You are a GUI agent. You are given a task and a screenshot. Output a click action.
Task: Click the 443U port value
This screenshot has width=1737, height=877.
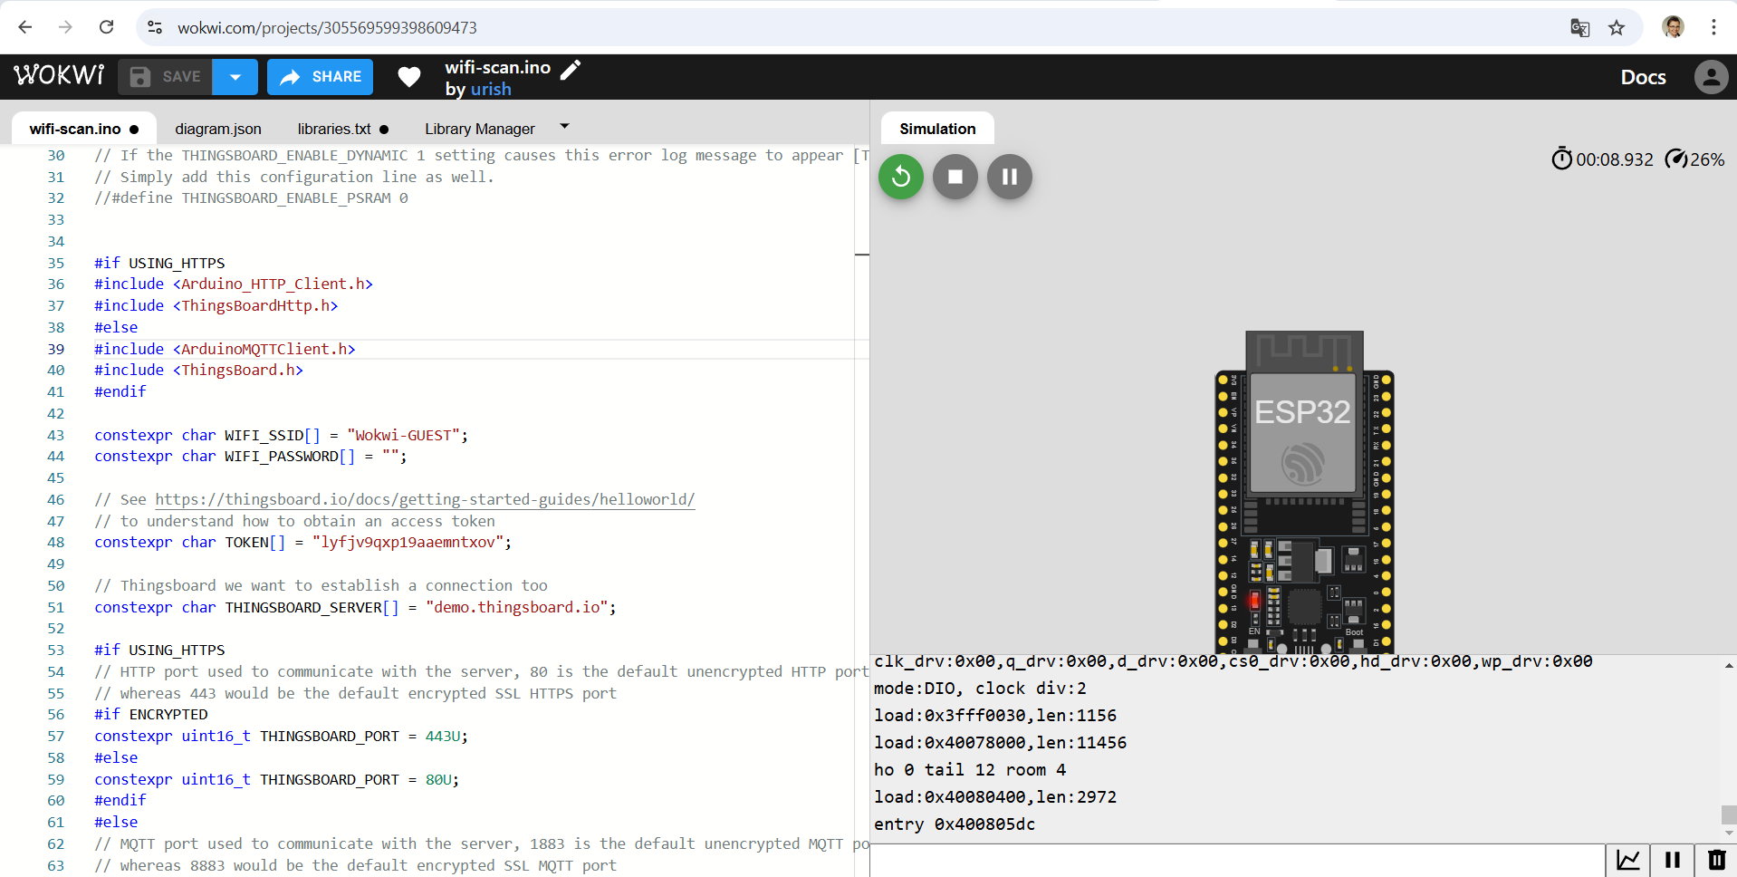pyautogui.click(x=443, y=736)
